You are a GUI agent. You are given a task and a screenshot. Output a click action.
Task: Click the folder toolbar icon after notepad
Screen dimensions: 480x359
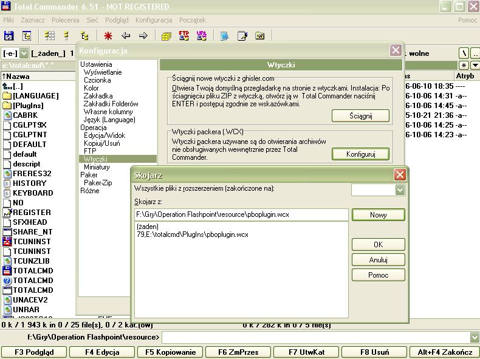259,36
